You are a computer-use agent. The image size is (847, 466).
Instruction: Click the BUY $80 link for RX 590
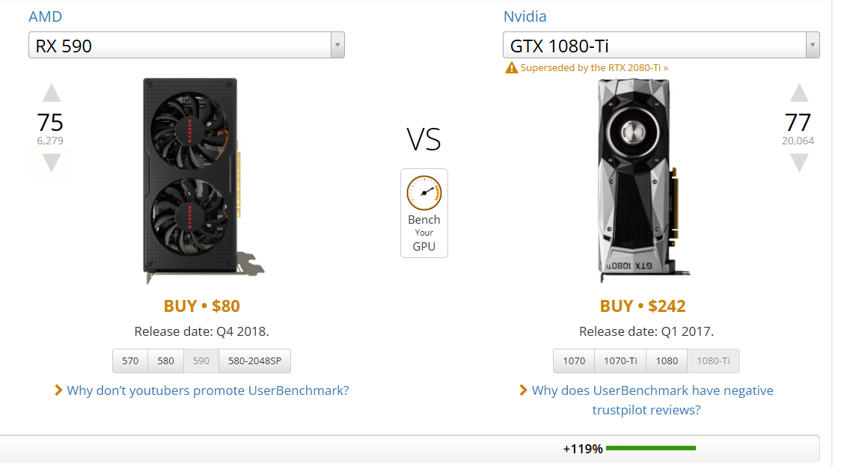tap(201, 306)
